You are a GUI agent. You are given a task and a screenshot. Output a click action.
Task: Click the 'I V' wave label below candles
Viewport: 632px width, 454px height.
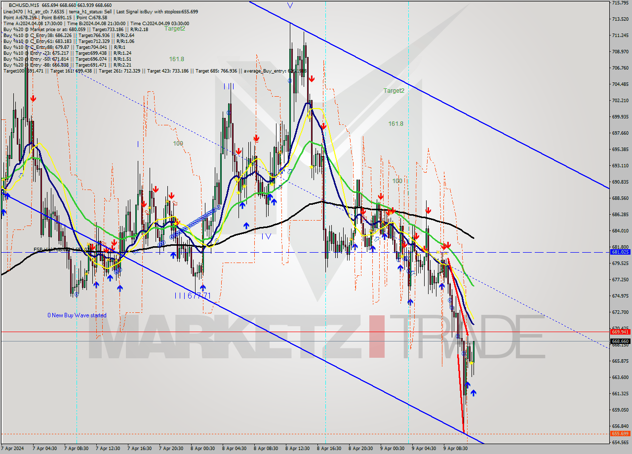[x=266, y=236]
